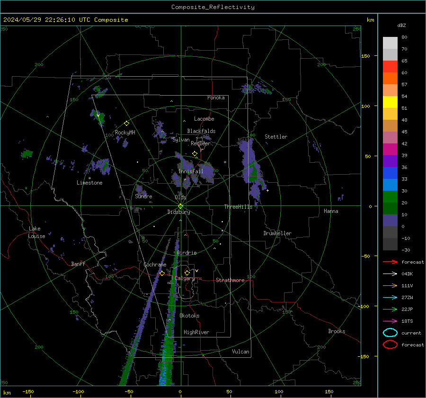Viewport: 426px width, 398px height.
Task: Click the -150 tick label on the bottom axis
Action: (28, 391)
